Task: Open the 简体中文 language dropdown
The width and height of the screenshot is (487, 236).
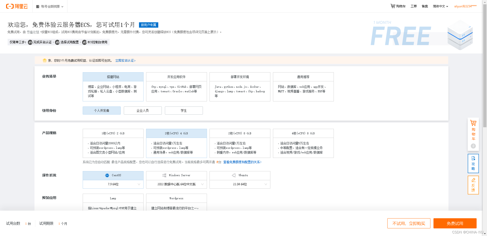Action: [441, 6]
